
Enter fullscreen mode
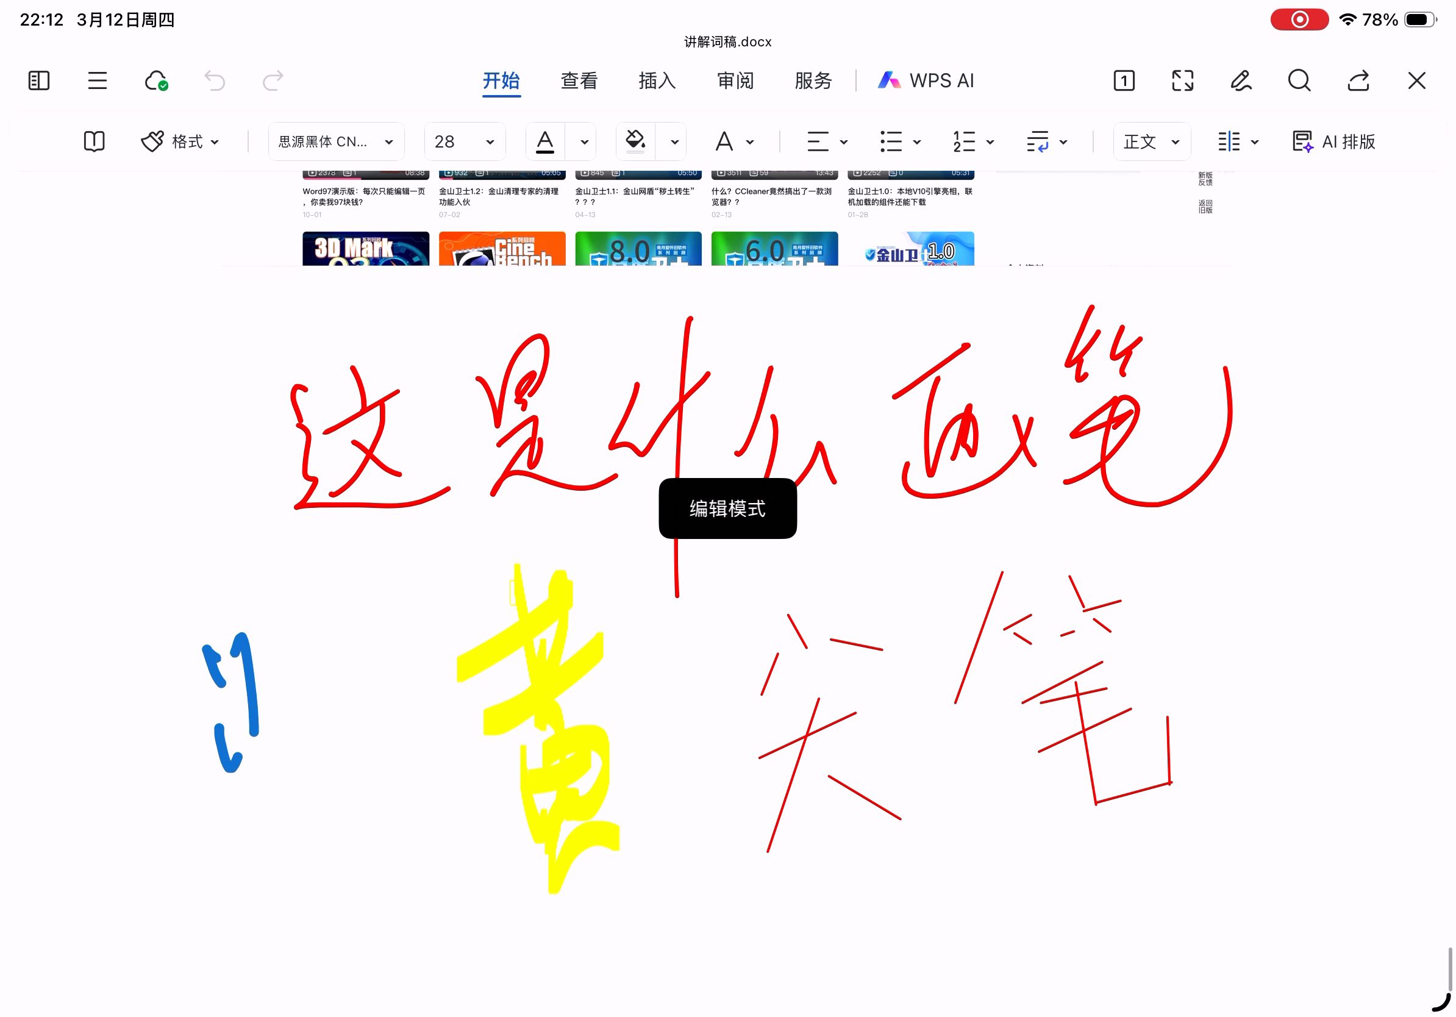1182,80
